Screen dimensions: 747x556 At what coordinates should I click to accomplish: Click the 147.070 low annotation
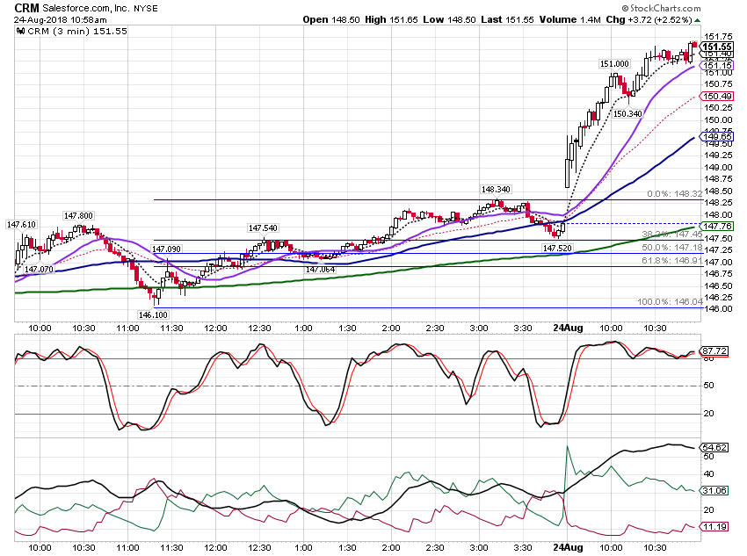click(x=39, y=269)
